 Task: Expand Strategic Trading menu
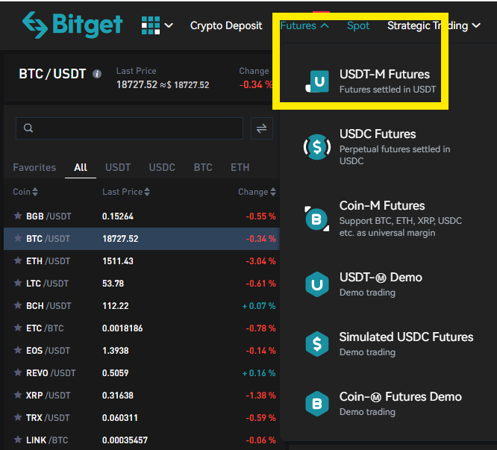click(x=434, y=25)
